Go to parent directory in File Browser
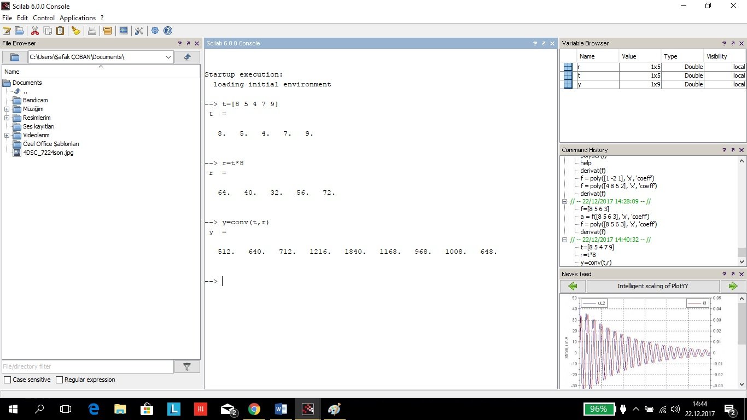The image size is (747, 420). pyautogui.click(x=187, y=57)
